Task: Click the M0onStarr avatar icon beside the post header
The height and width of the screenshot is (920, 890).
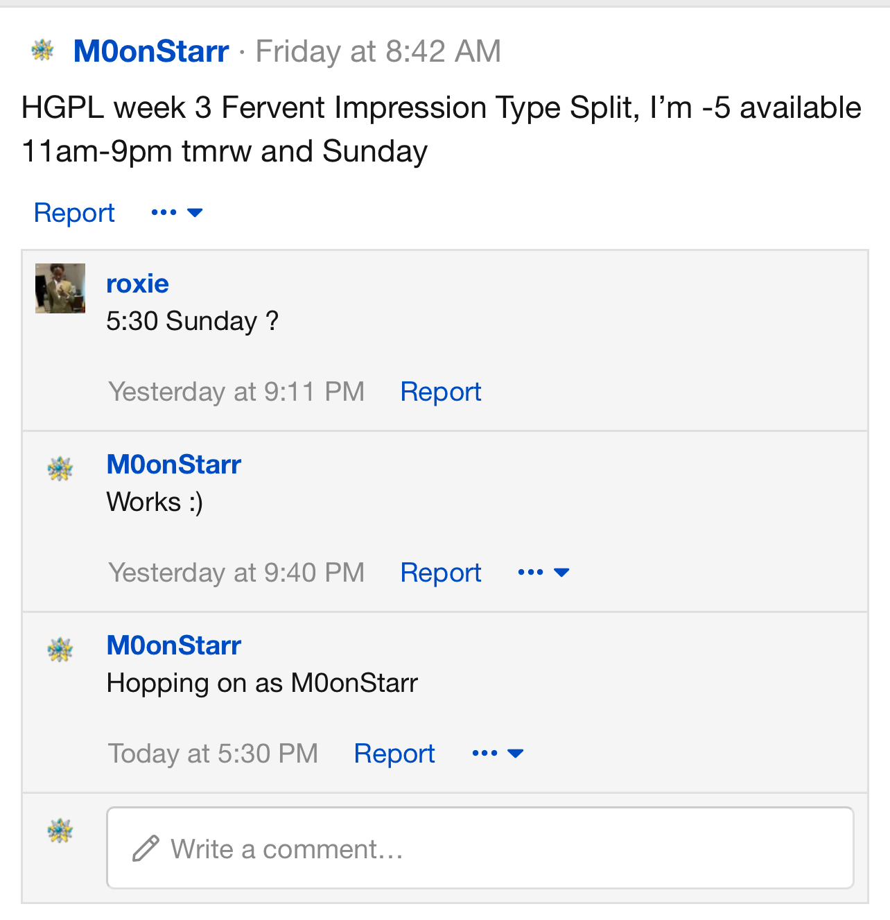Action: pyautogui.click(x=43, y=51)
